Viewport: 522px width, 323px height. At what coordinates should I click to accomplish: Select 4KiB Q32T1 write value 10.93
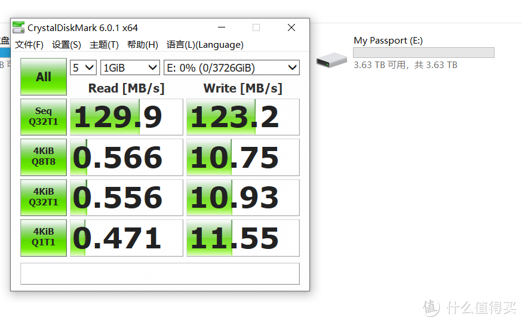(243, 198)
